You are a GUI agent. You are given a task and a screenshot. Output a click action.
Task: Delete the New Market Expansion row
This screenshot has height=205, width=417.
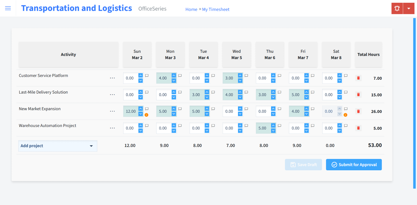point(358,111)
